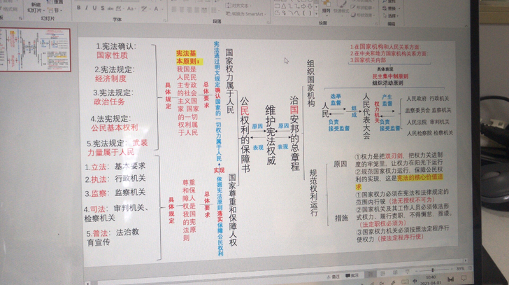Apply strikethrough abc formatting

click(110, 8)
